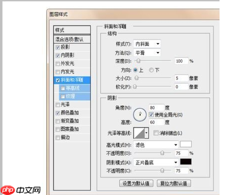Image resolution: width=235 pixels, height=195 pixels.
Task: Open the 投影 drop shadow settings label
Action: pos(65,47)
